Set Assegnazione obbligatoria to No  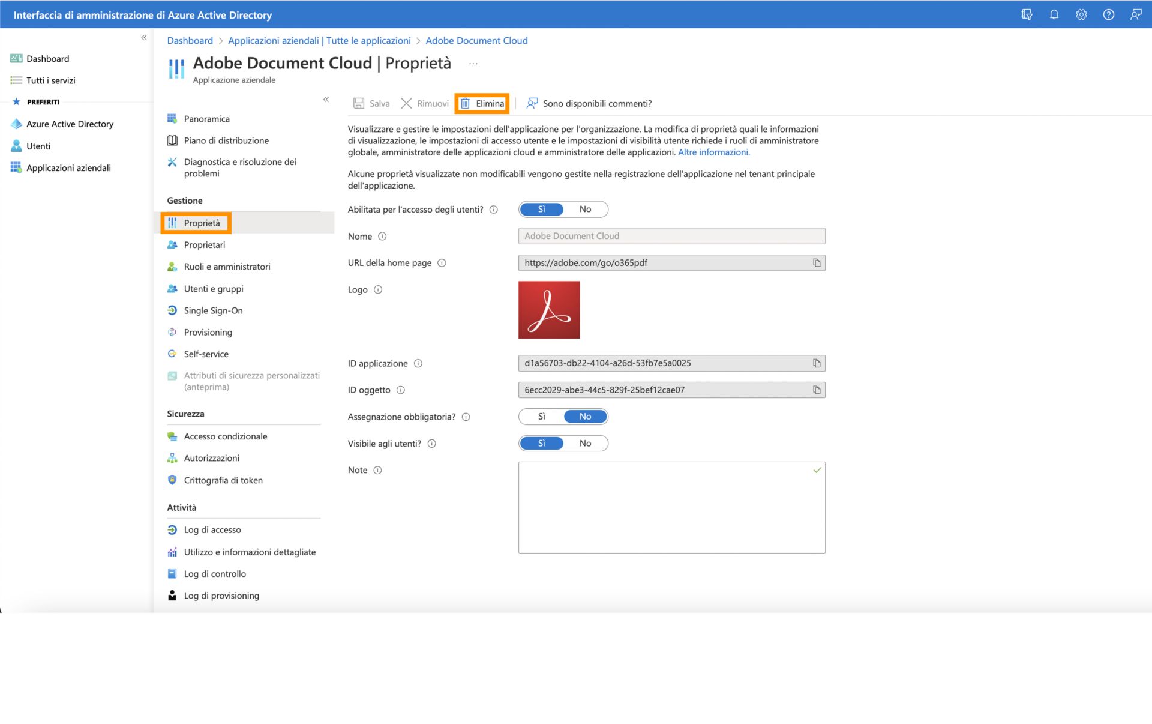[x=585, y=417]
